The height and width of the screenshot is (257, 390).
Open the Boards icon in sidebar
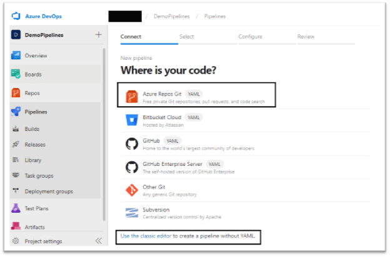(x=16, y=74)
